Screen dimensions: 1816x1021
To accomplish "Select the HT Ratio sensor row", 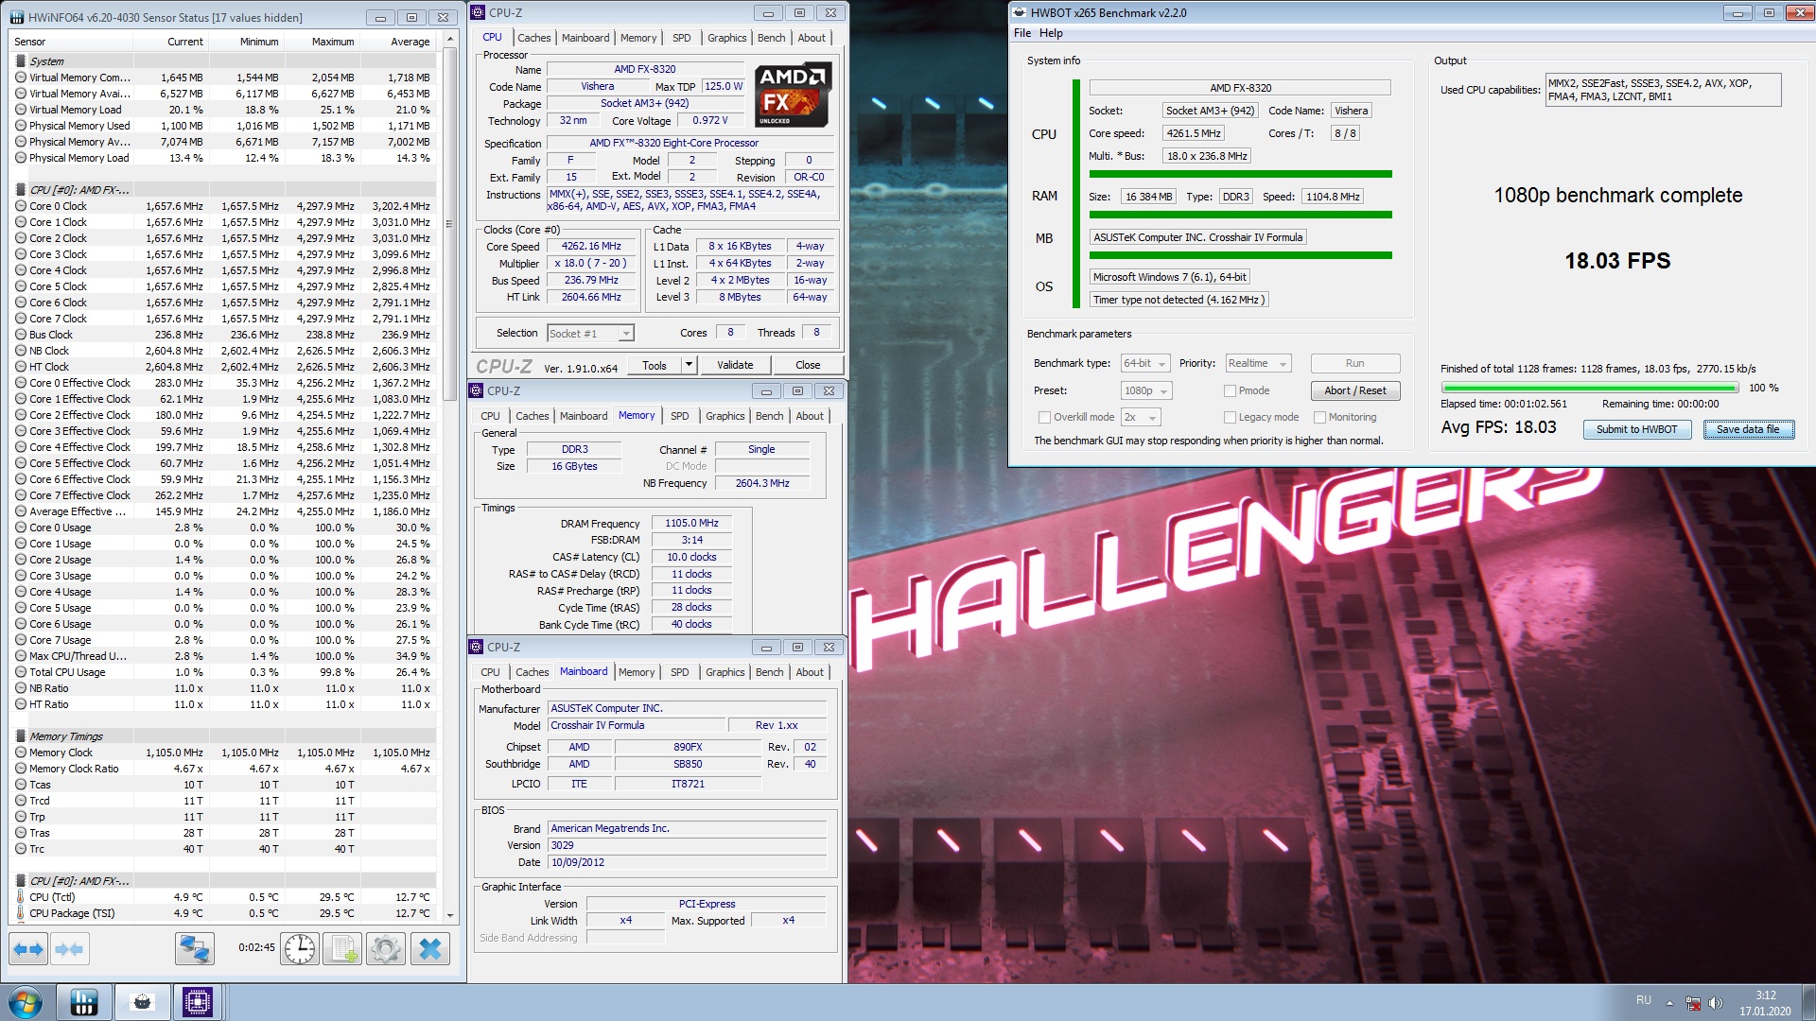I will [225, 704].
